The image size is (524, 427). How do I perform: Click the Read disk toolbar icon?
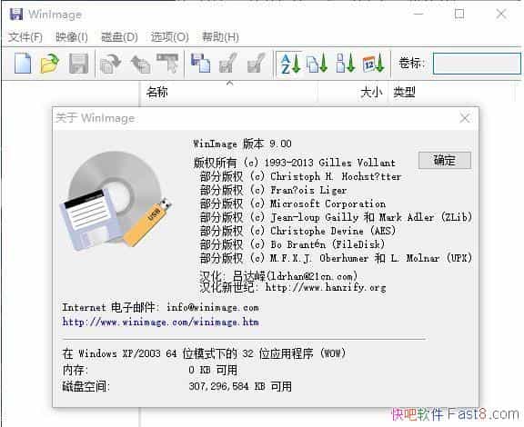tap(111, 63)
